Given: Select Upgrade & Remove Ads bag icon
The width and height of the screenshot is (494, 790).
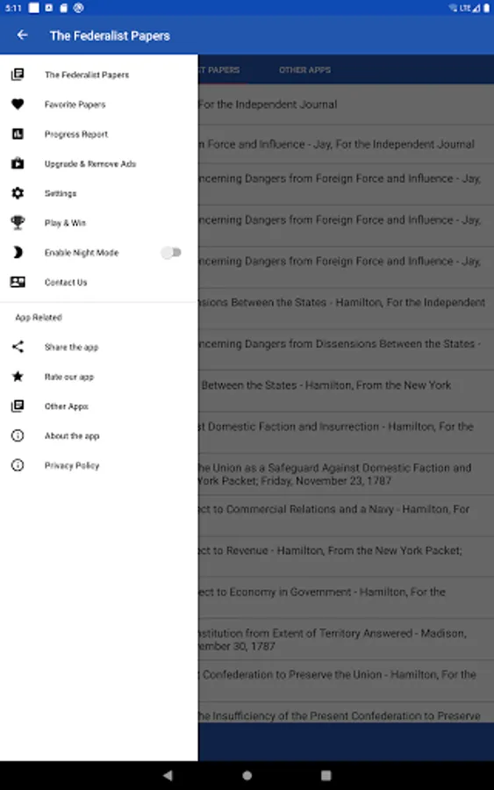Looking at the screenshot, I should 18,163.
